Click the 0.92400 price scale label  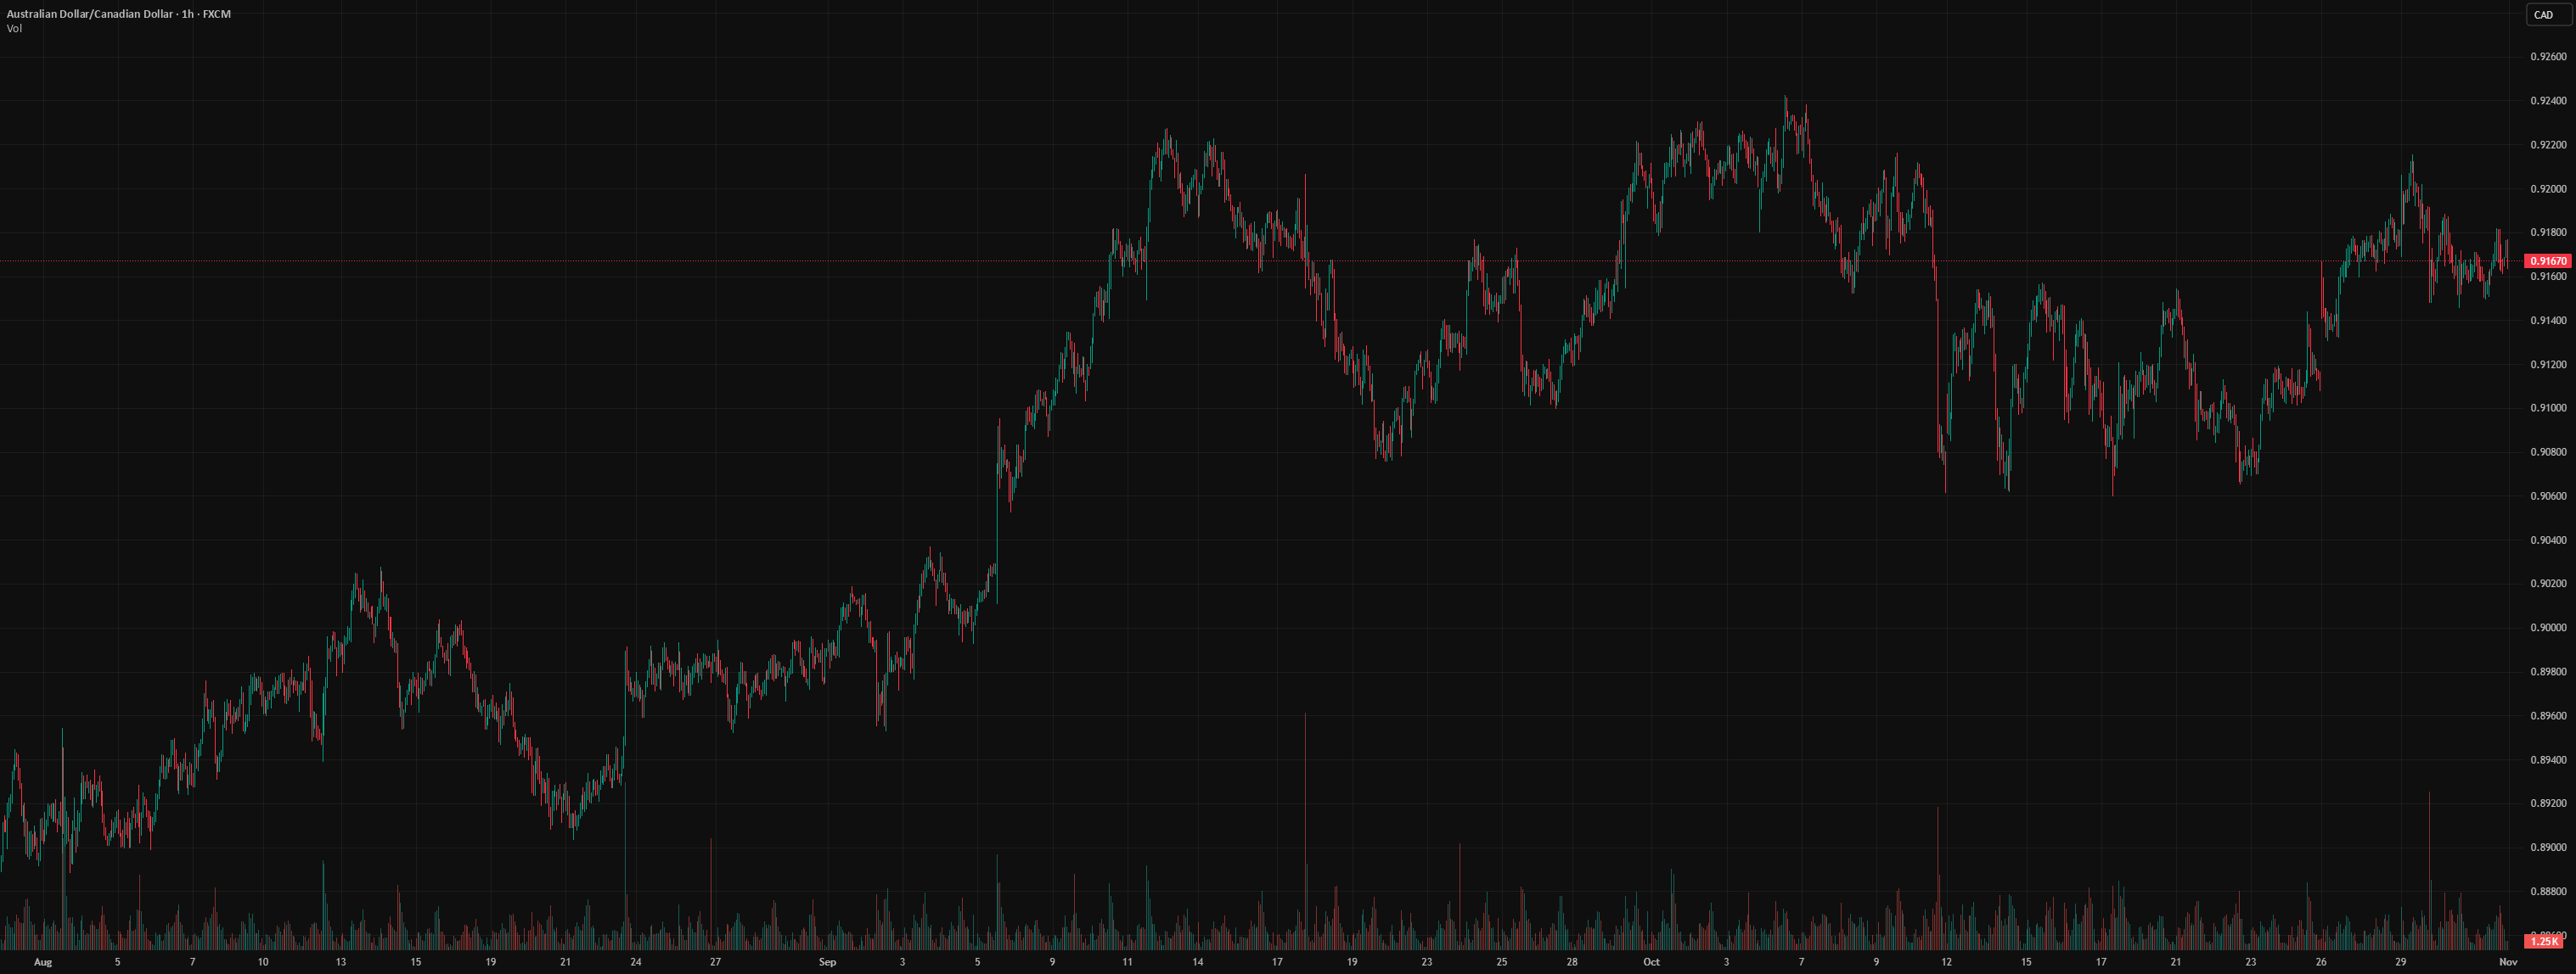(x=2548, y=101)
